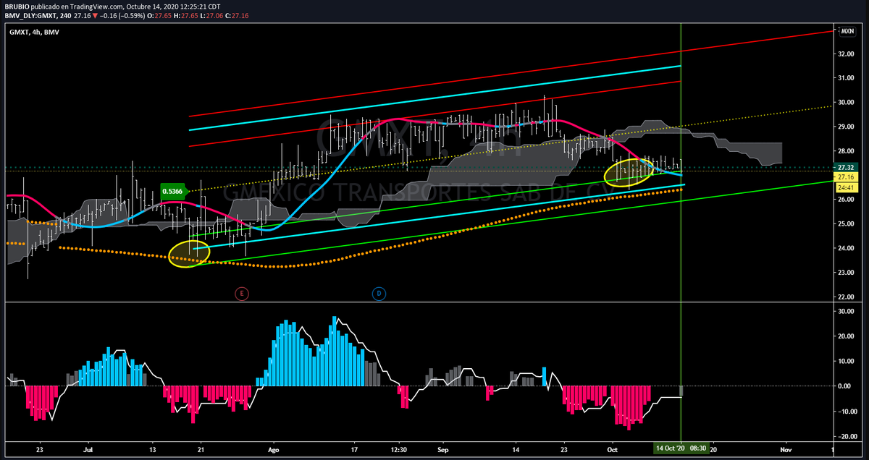Click the 24.00 price axis value

pos(847,248)
